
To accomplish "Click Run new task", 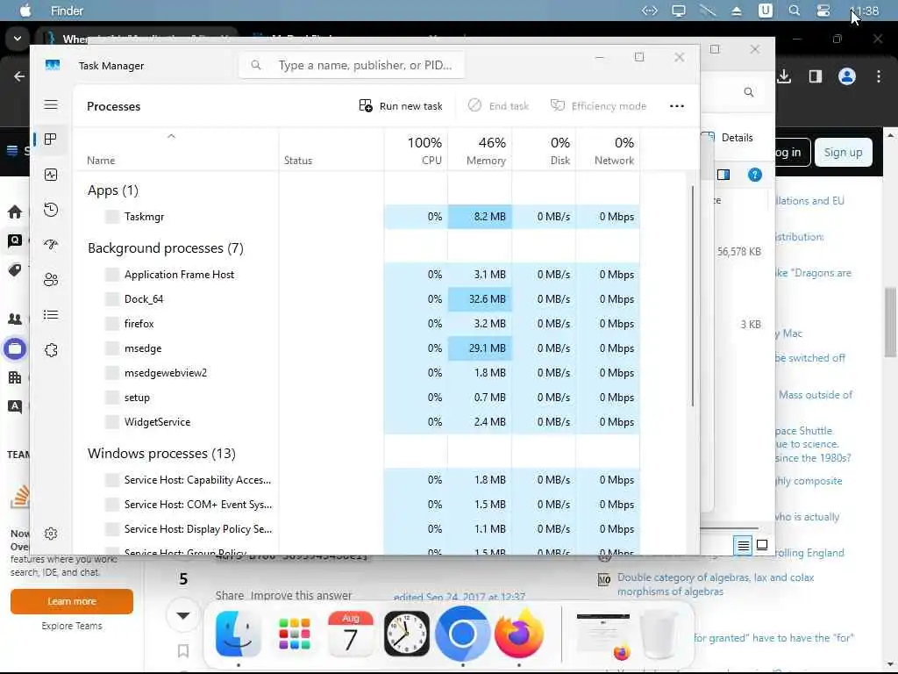I will click(x=401, y=106).
